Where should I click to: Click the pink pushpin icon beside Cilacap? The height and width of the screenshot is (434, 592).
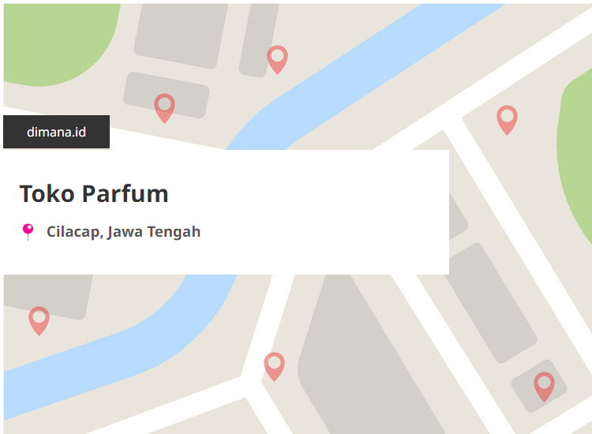[x=28, y=232]
